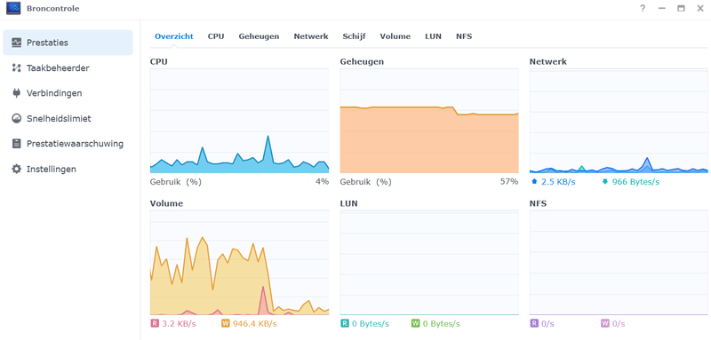Click the network upload arrow icon
This screenshot has width=711, height=340.
click(534, 182)
